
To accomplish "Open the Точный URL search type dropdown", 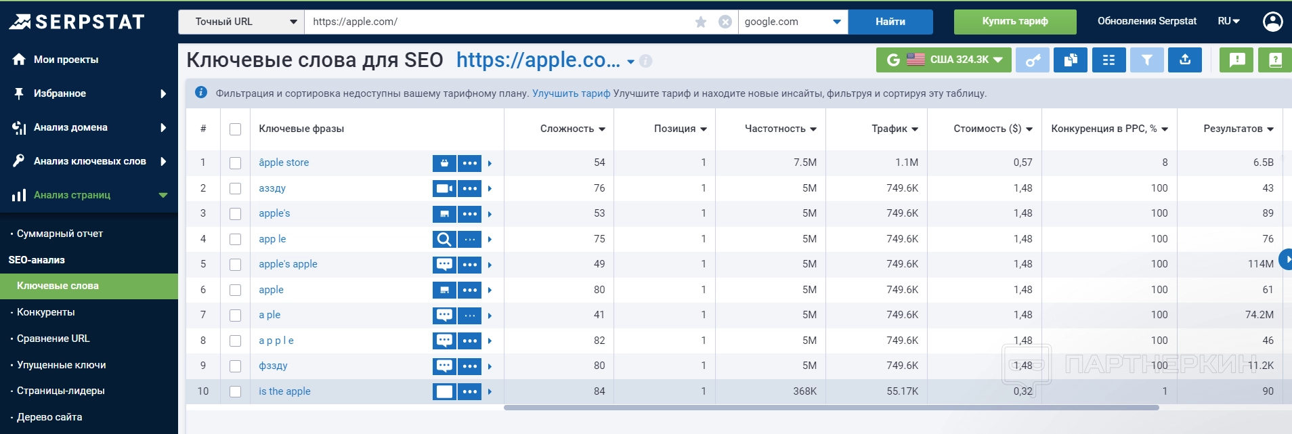I will pyautogui.click(x=241, y=22).
